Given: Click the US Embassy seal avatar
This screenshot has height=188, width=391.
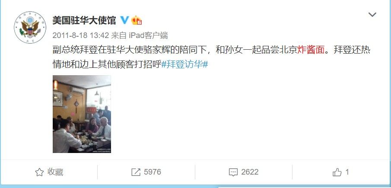Looking at the screenshot, I should [x=30, y=27].
